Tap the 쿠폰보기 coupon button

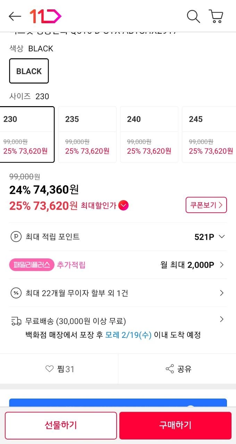[x=206, y=205]
